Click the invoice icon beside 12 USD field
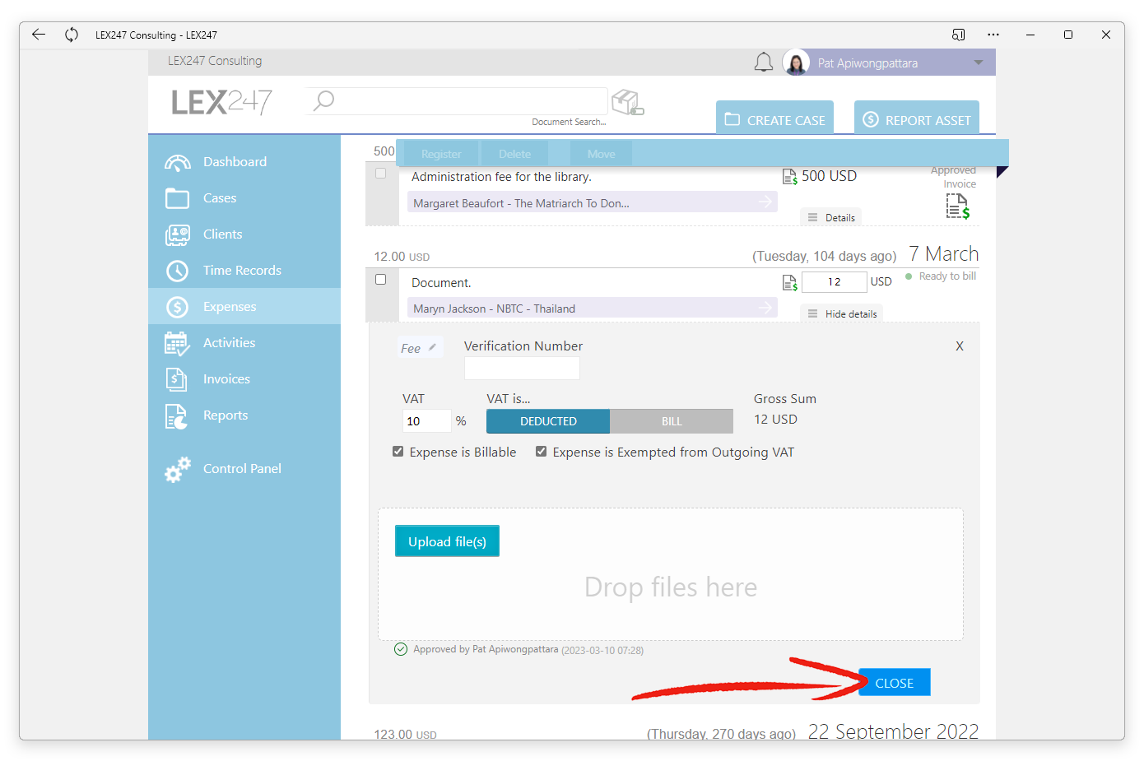Viewport: 1144px width, 761px height. pos(789,283)
